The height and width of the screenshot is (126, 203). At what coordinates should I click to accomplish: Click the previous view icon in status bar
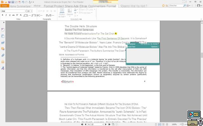[113, 124]
